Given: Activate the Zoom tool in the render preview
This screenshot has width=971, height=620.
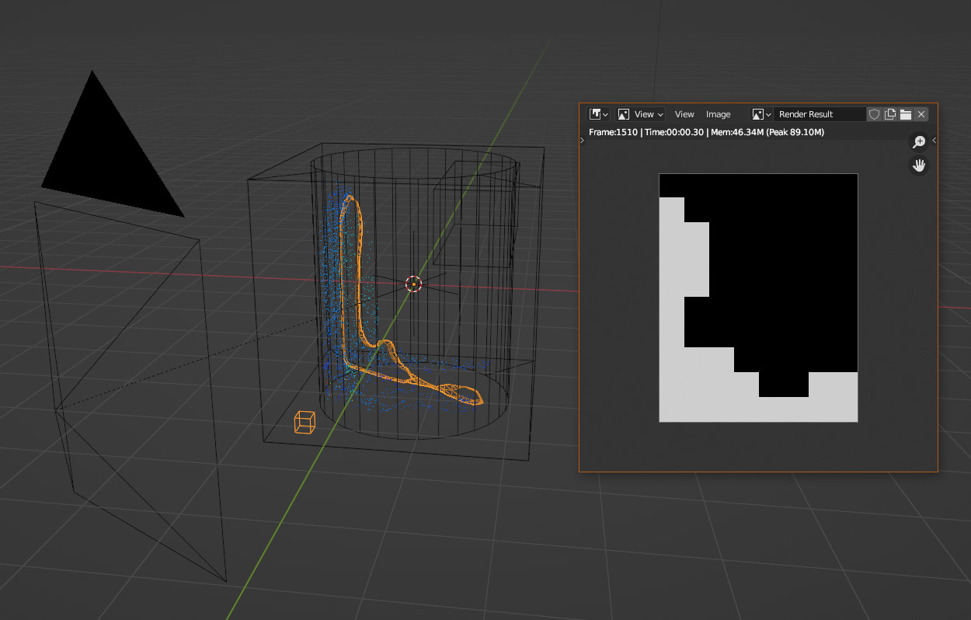Looking at the screenshot, I should pos(918,141).
